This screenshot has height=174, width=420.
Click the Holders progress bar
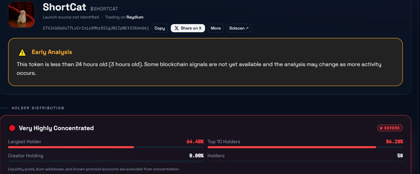pyautogui.click(x=305, y=161)
